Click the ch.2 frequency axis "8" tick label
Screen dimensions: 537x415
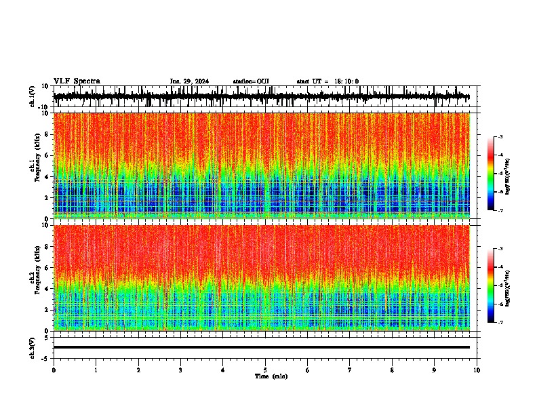point(47,247)
